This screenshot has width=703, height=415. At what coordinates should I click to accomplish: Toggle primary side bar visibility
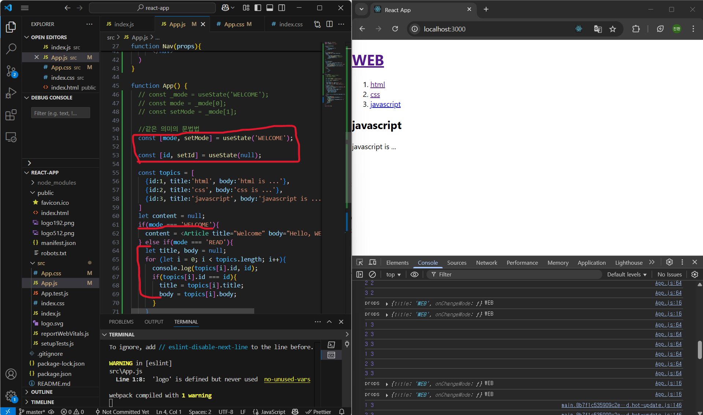click(x=258, y=8)
